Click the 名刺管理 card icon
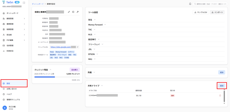The width and height of the screenshot is (230, 112). click(x=4, y=46)
